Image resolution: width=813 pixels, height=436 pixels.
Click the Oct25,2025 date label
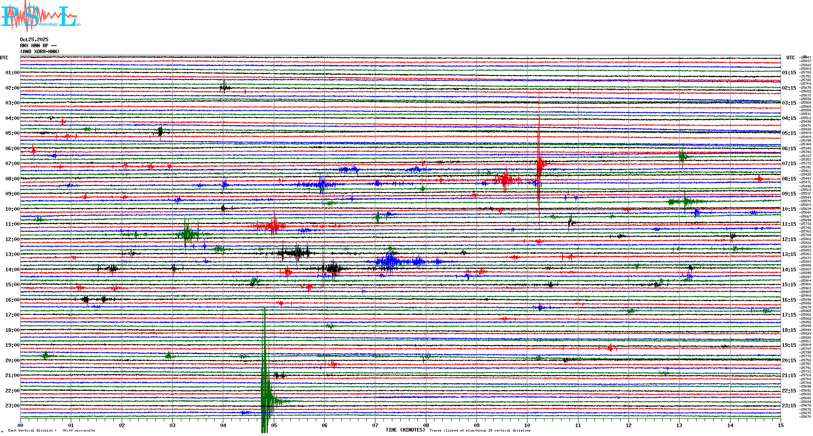click(34, 40)
